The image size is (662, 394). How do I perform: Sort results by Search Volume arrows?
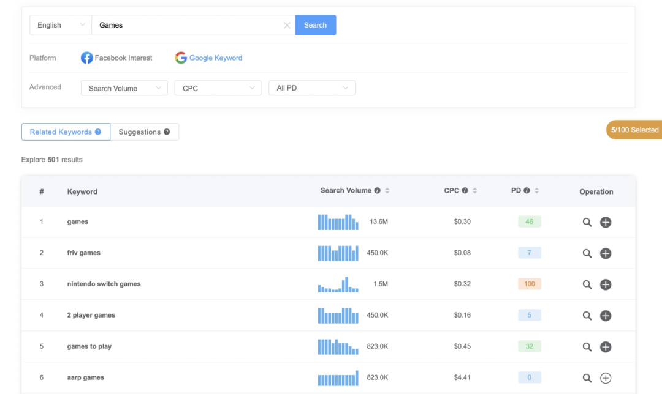pos(387,191)
